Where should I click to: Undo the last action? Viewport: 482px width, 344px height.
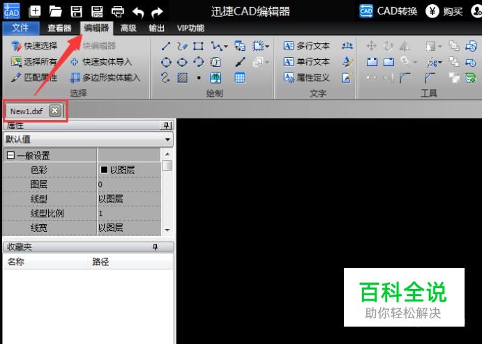tap(138, 13)
